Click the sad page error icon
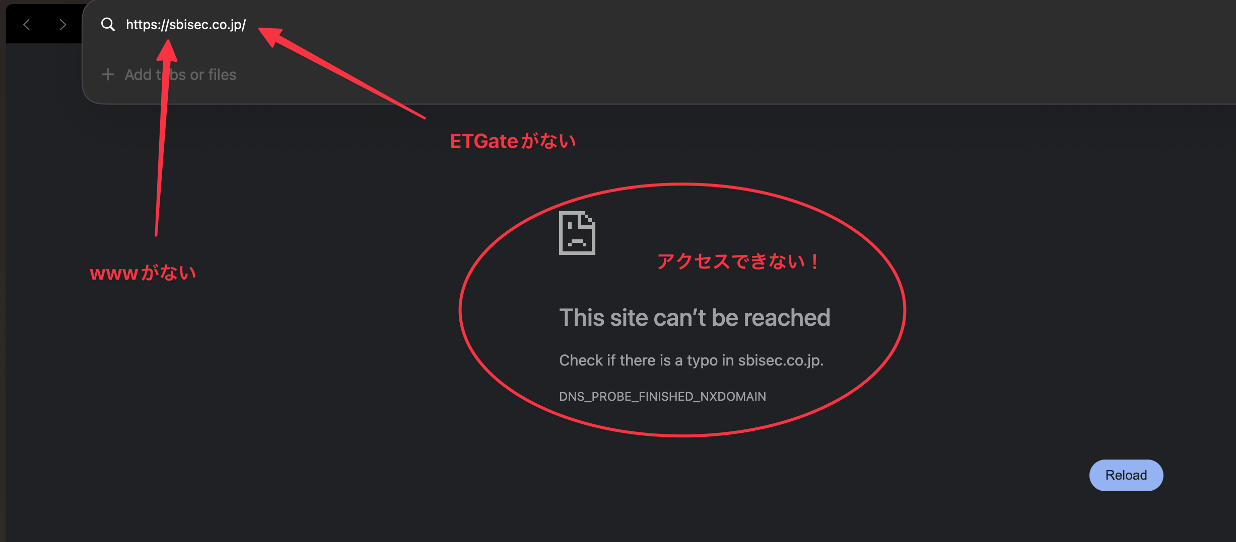1236x542 pixels. [x=577, y=233]
